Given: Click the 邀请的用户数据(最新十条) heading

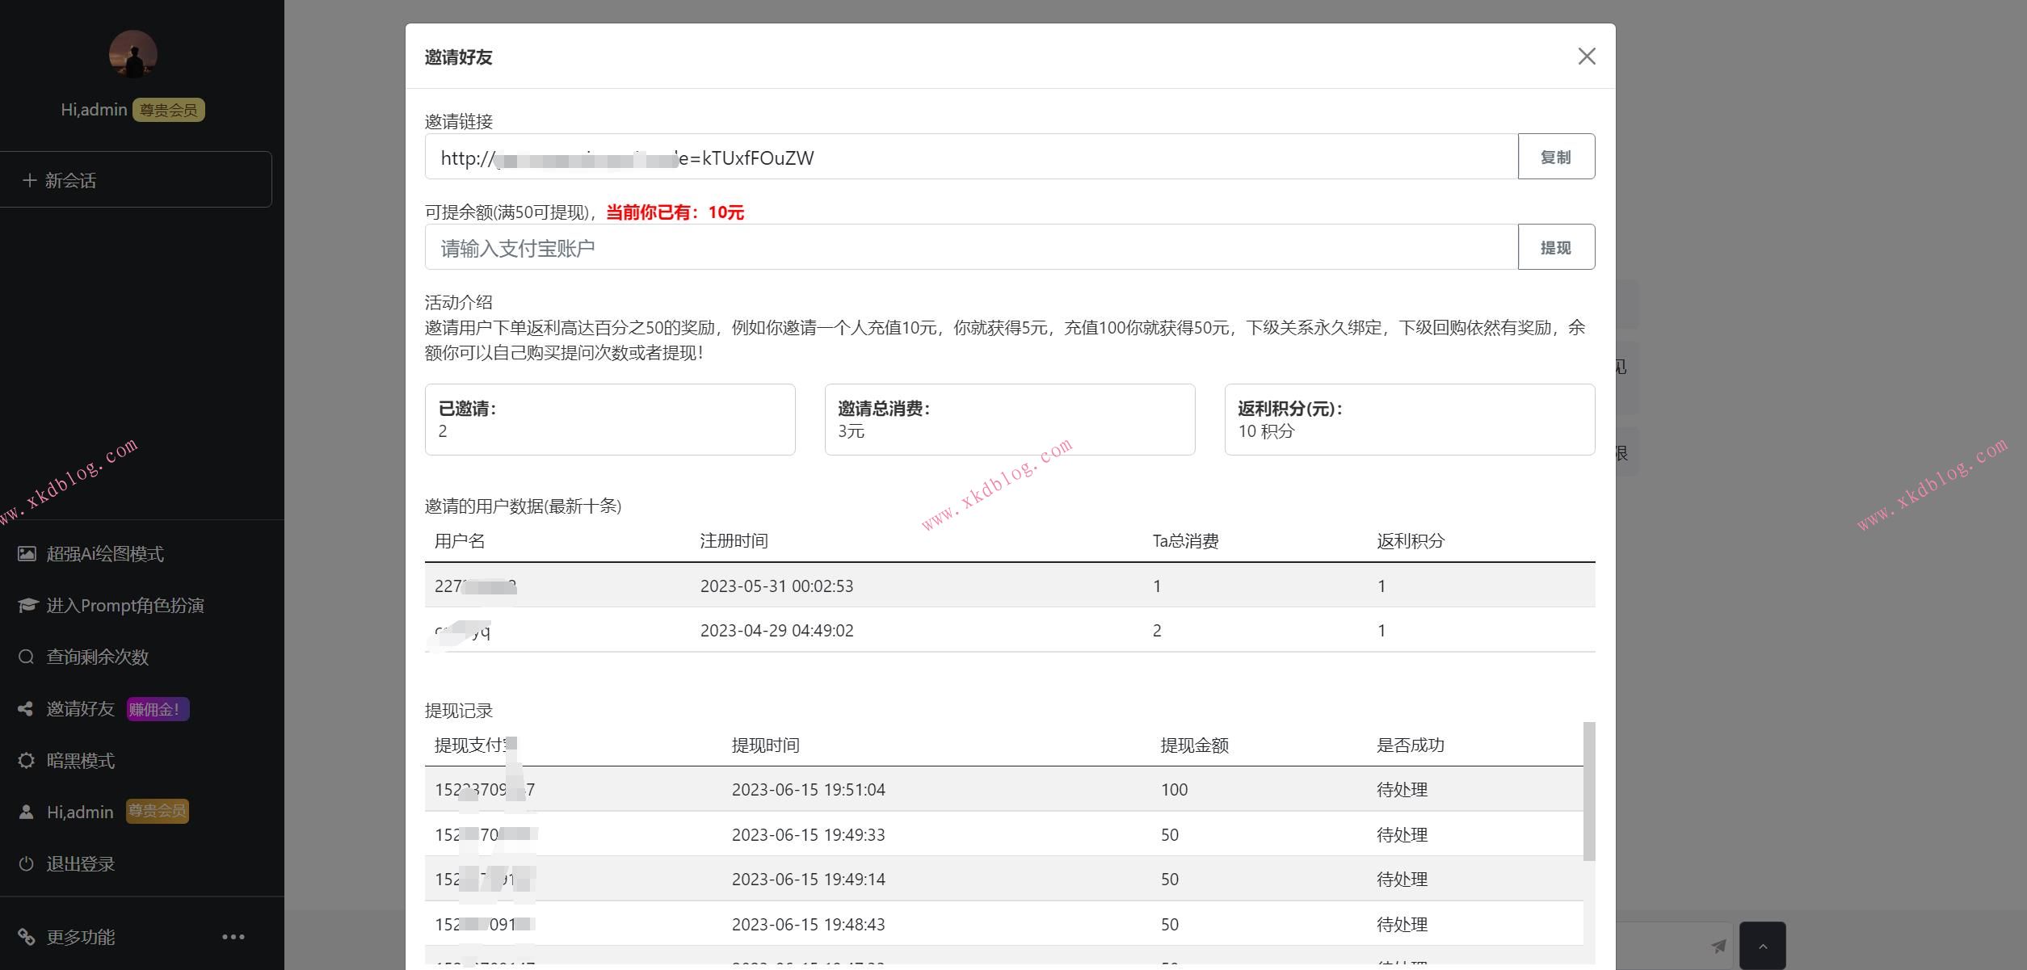Looking at the screenshot, I should click(x=523, y=506).
